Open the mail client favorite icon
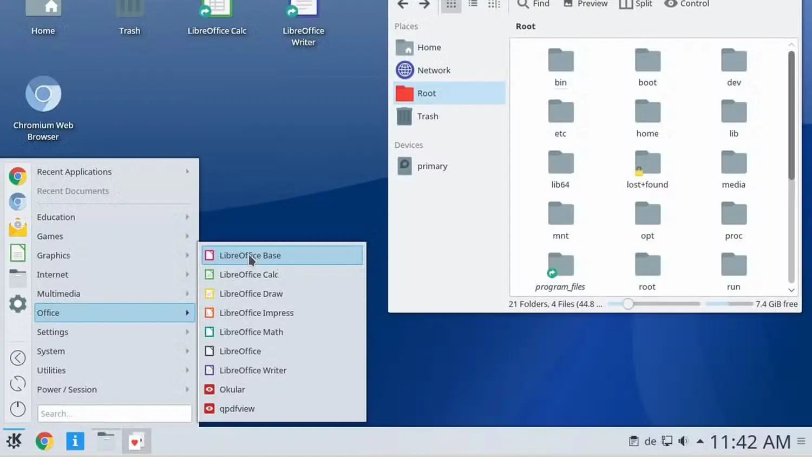812x457 pixels. tap(18, 227)
